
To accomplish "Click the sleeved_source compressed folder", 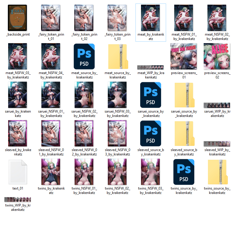I will tap(184, 133).
